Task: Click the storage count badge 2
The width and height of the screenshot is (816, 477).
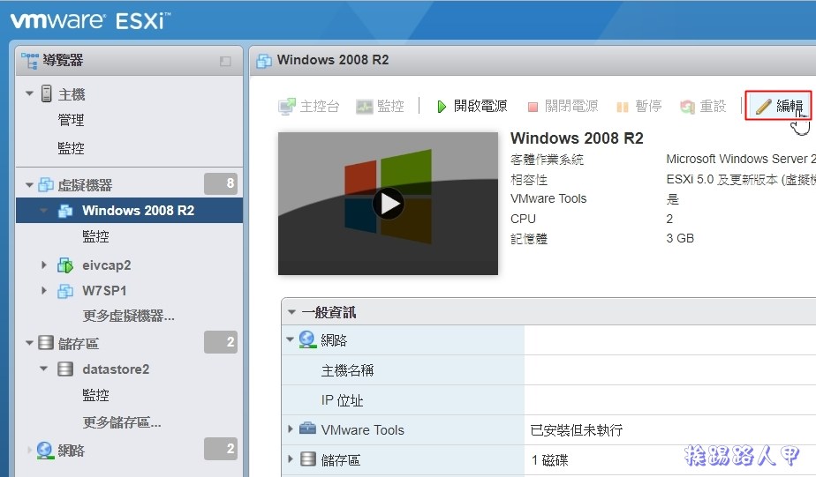Action: coord(221,342)
